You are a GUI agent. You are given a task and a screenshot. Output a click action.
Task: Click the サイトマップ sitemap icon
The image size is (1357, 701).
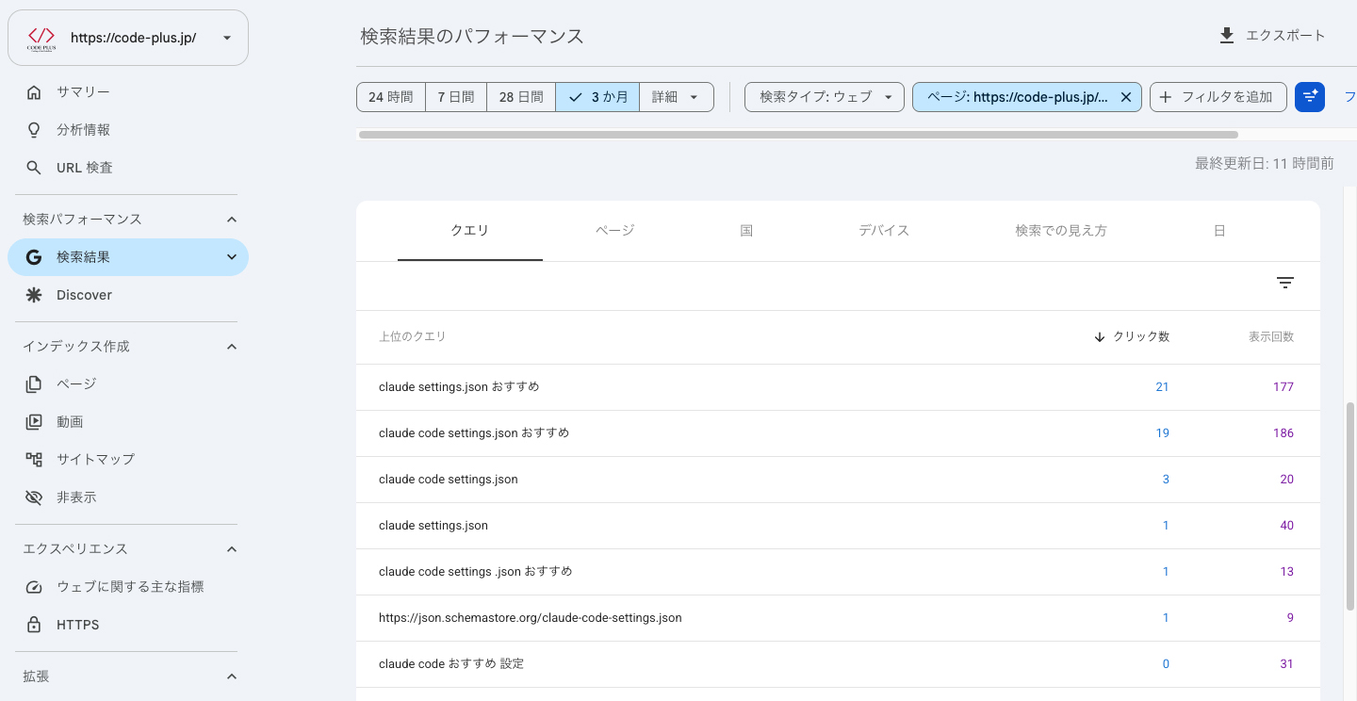(x=34, y=460)
